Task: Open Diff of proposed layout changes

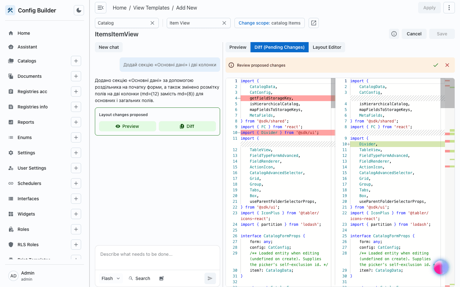Action: click(187, 126)
